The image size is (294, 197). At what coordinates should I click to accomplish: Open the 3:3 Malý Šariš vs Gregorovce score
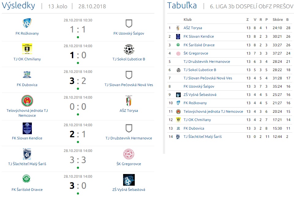tap(78, 160)
